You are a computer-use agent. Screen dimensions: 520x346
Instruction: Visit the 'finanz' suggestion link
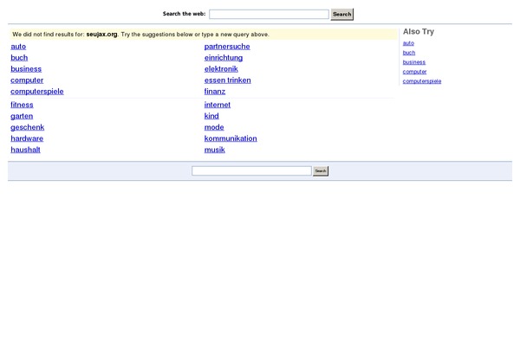pyautogui.click(x=215, y=92)
